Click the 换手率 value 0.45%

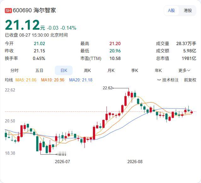(x=39, y=58)
